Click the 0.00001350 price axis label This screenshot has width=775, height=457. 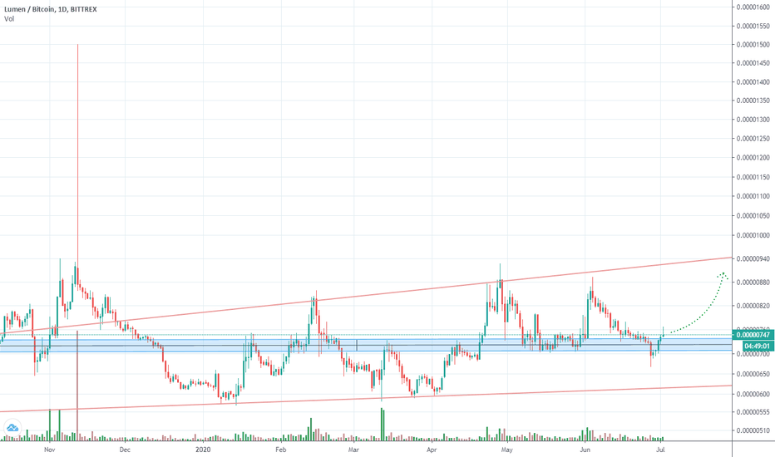point(753,101)
